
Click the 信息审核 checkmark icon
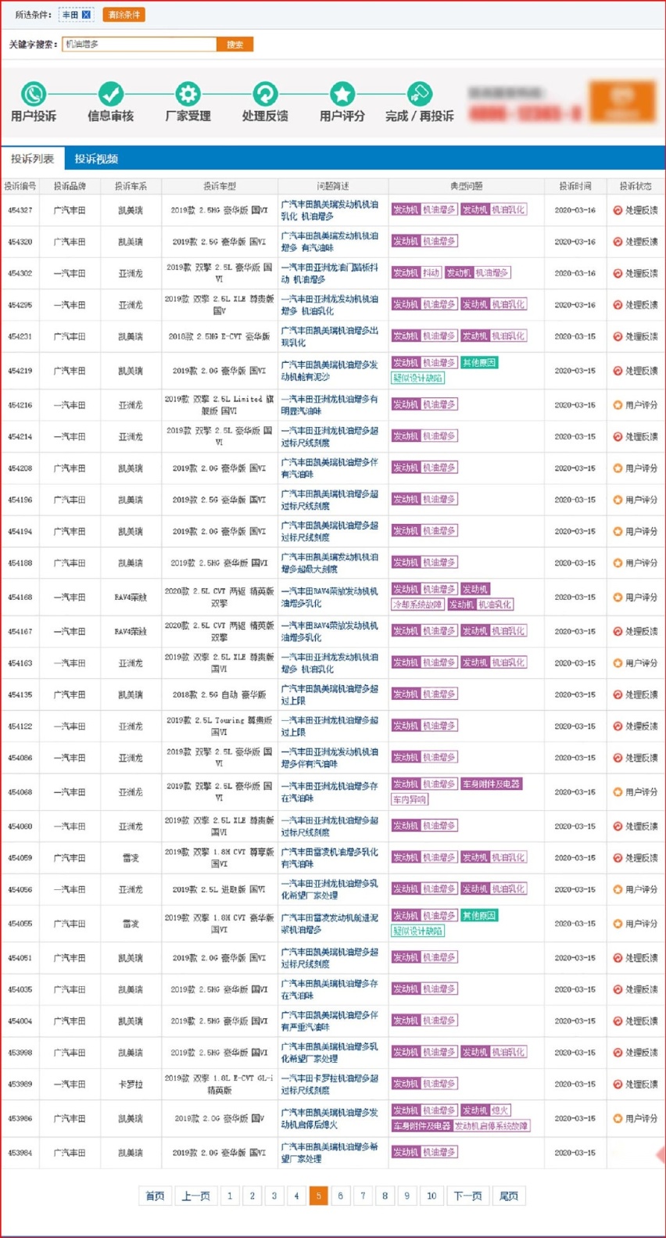click(110, 94)
